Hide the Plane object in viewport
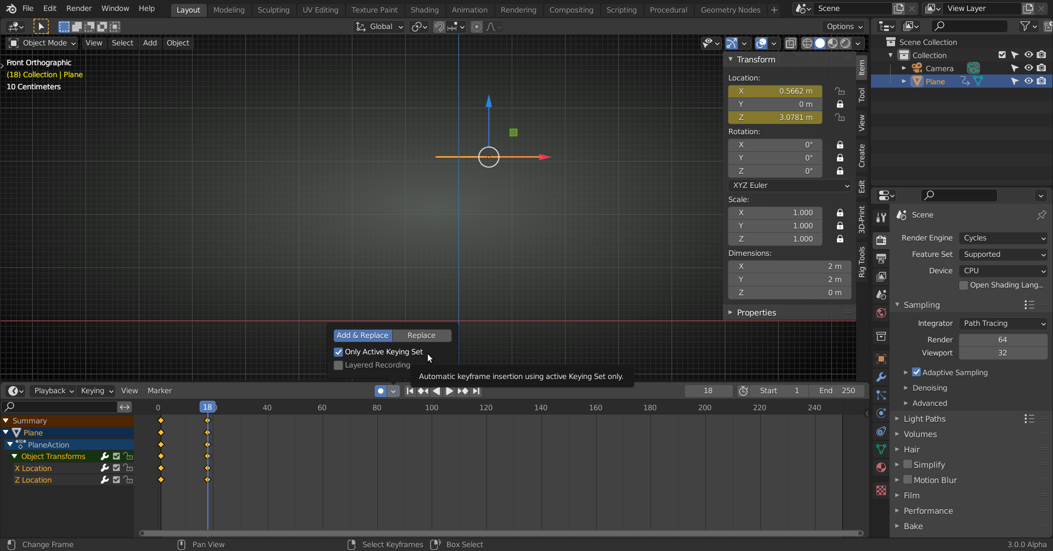The image size is (1053, 551). [1029, 82]
